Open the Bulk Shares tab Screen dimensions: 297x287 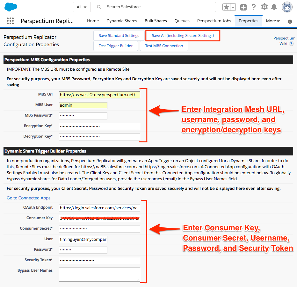coord(156,21)
